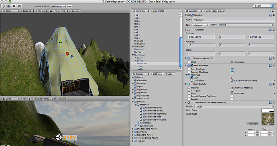Select the Rotate tool in toolbar
Screen dimensions: 277x146
pos(14,6)
